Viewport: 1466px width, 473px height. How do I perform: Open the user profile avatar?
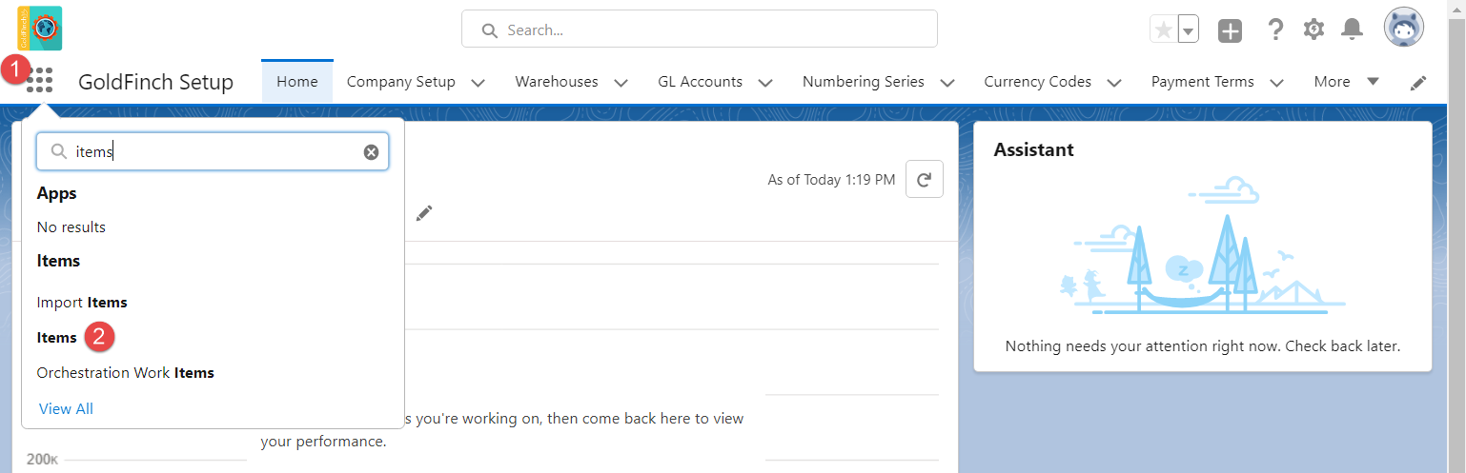(x=1404, y=28)
